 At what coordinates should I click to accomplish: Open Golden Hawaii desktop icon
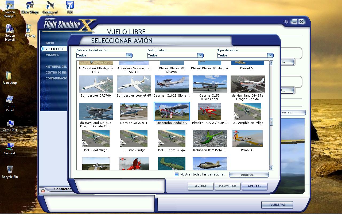click(x=10, y=33)
